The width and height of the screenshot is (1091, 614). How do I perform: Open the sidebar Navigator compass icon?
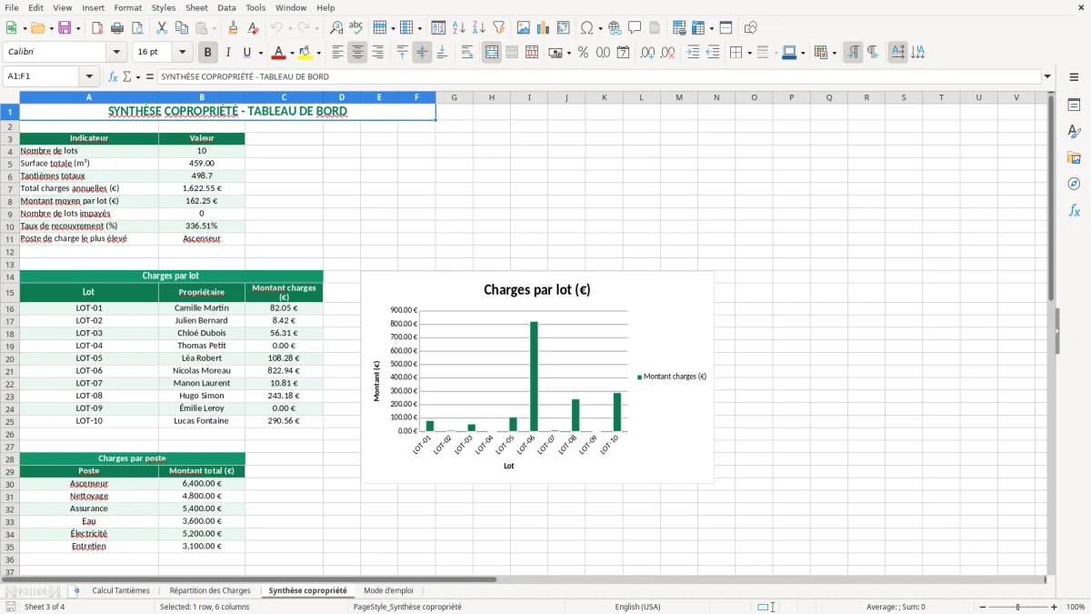click(x=1074, y=184)
